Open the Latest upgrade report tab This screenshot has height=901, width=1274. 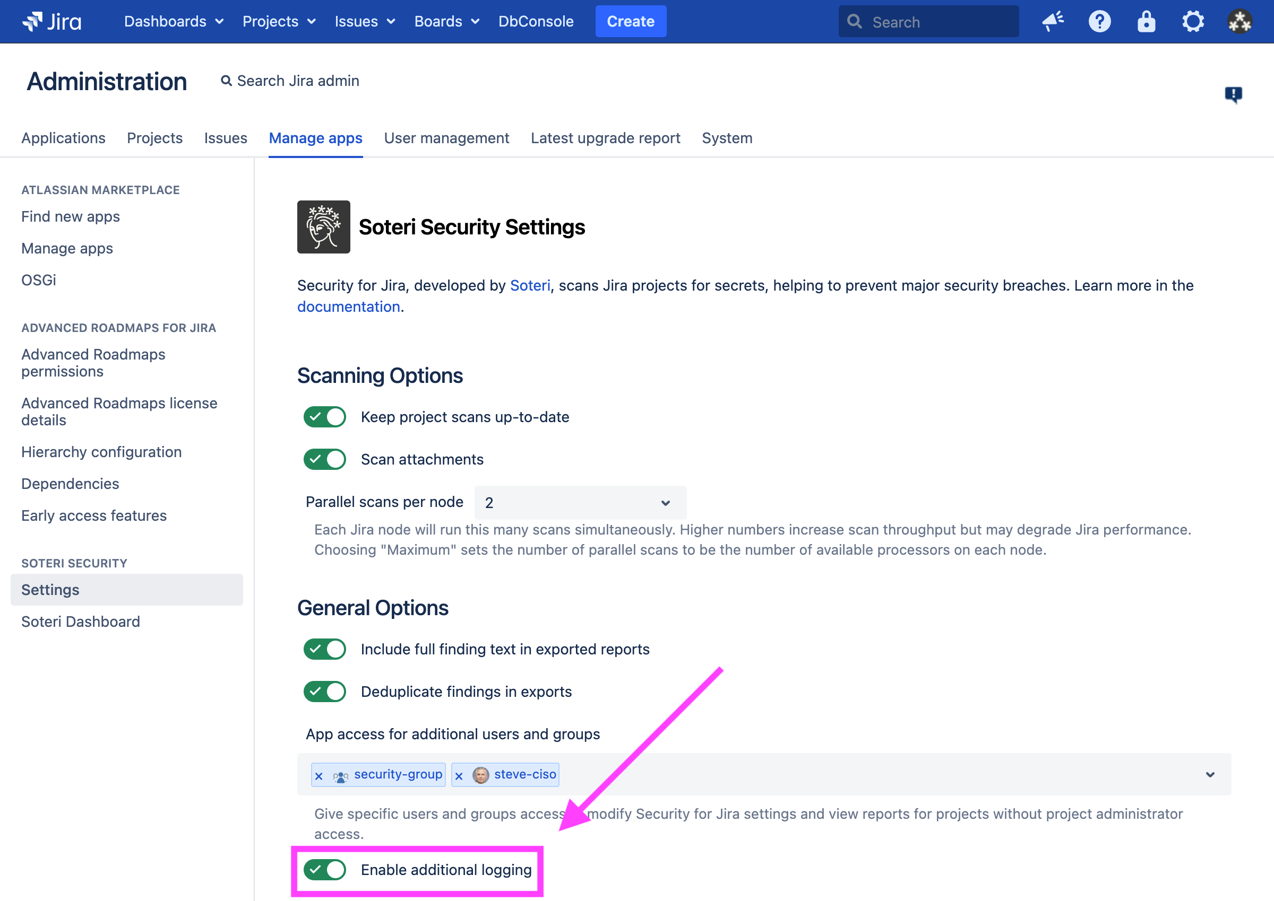[x=605, y=138]
